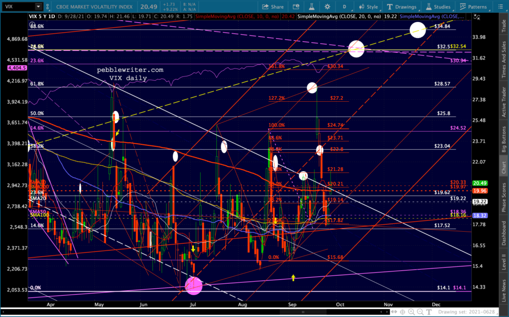Click the 'VIX 5 Y 1D' chart title
The image size is (509, 317).
coord(42,16)
